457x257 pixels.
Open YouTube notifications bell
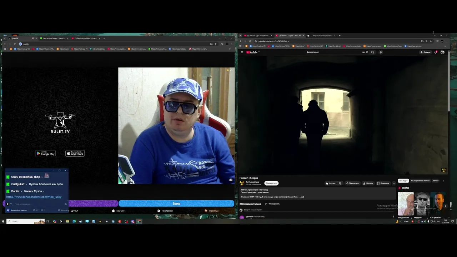point(436,52)
